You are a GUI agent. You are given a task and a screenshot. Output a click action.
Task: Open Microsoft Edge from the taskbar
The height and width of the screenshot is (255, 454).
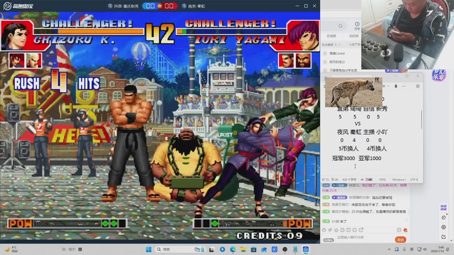[x=233, y=249]
